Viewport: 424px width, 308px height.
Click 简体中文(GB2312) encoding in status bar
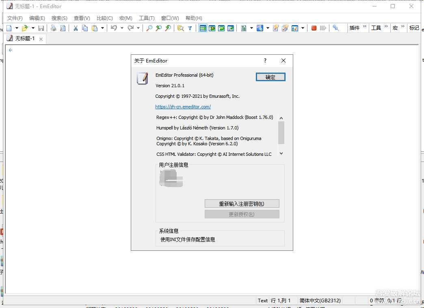point(320,300)
